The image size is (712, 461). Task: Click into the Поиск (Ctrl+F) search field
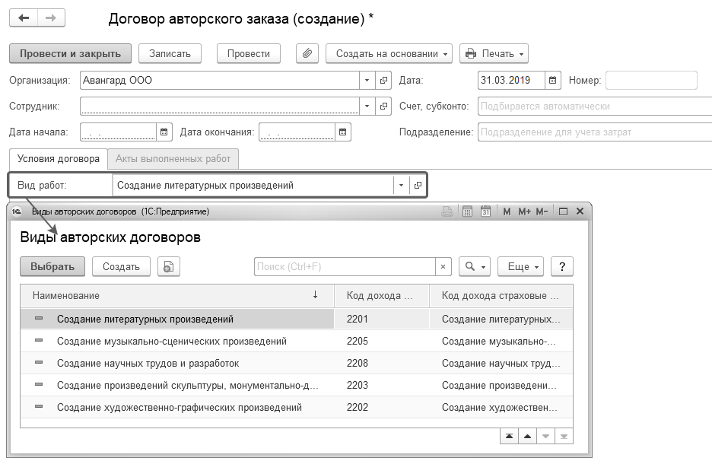[x=344, y=266]
